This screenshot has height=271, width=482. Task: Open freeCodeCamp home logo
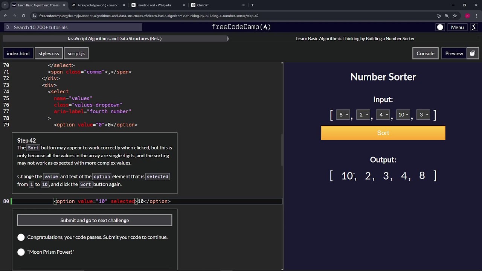pos(241,27)
